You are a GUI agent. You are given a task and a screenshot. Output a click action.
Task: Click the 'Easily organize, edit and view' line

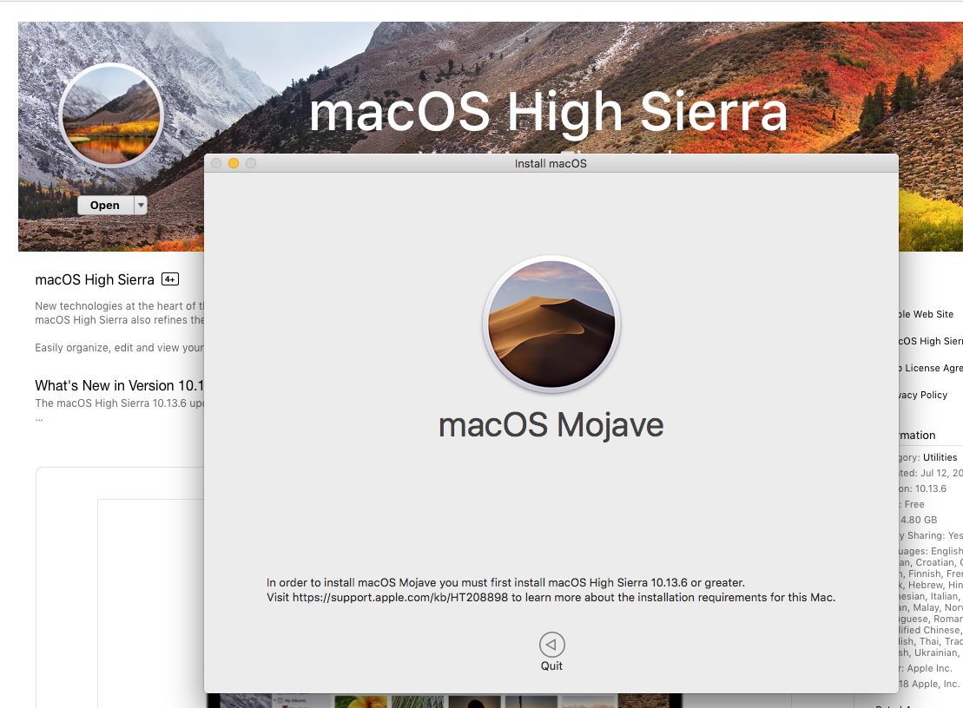(119, 348)
